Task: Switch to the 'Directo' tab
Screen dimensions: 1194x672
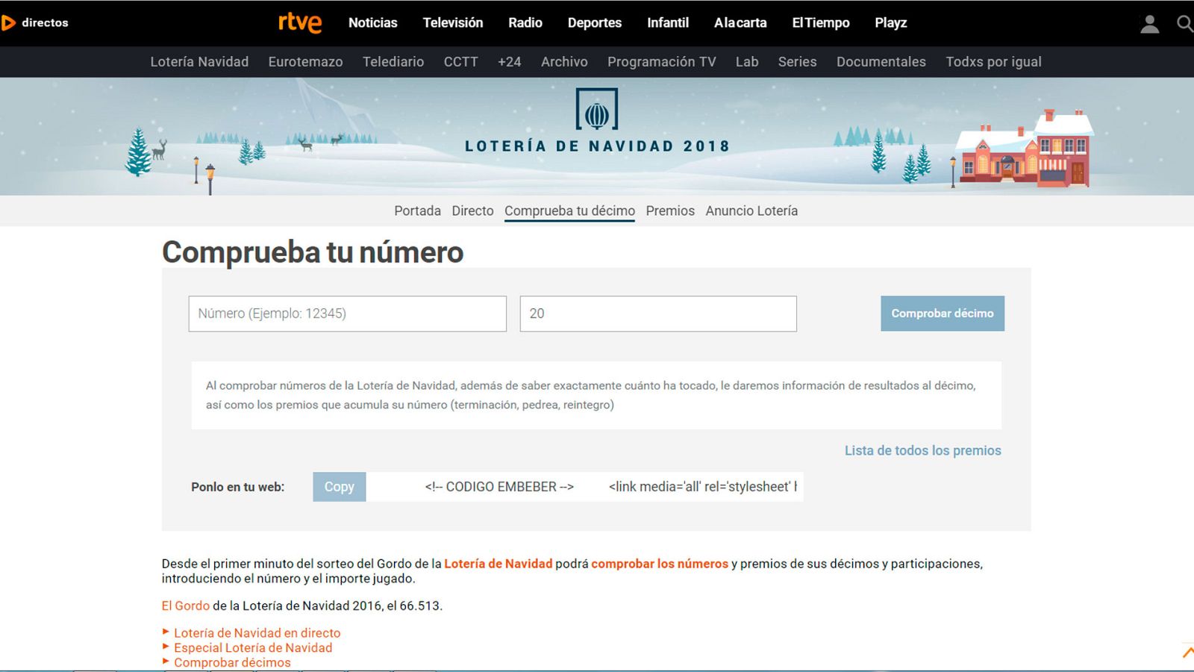Action: coord(472,211)
